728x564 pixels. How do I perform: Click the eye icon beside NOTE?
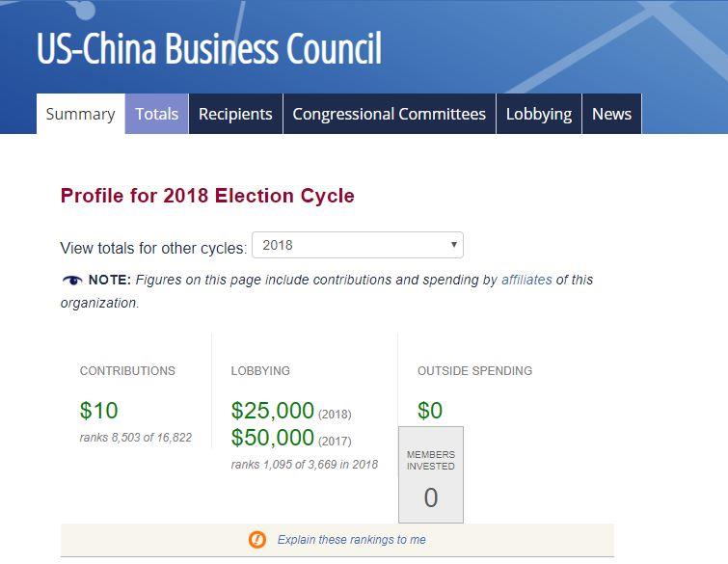(x=72, y=280)
